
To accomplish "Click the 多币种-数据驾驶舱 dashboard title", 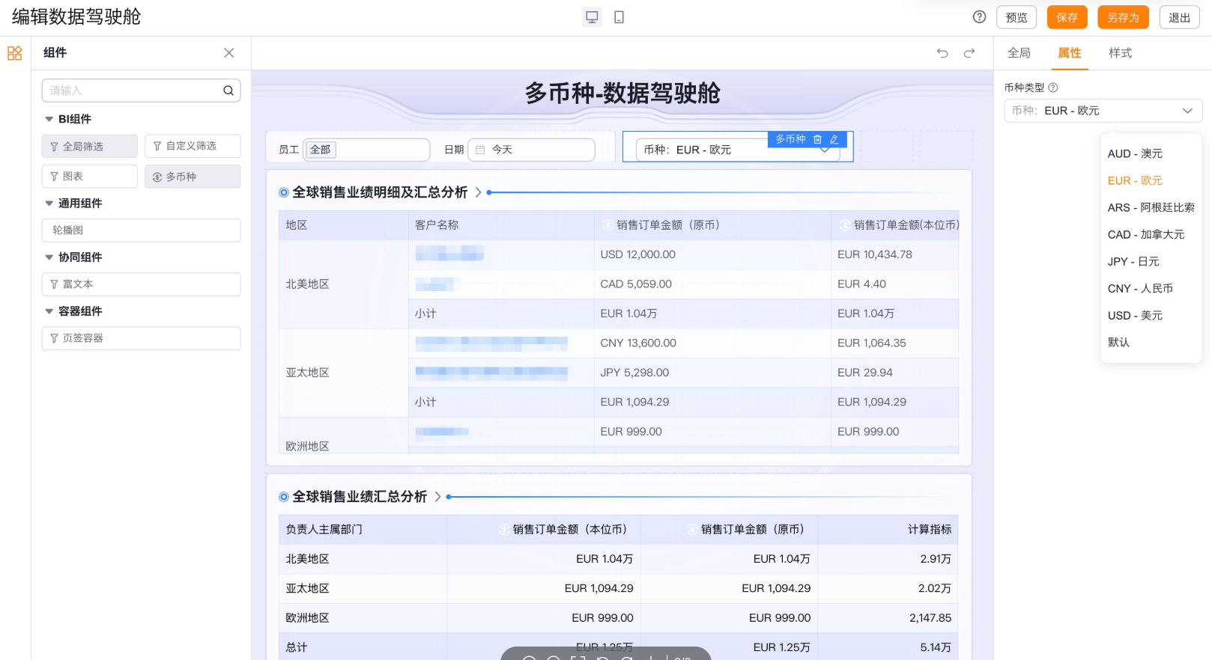I will (x=622, y=94).
